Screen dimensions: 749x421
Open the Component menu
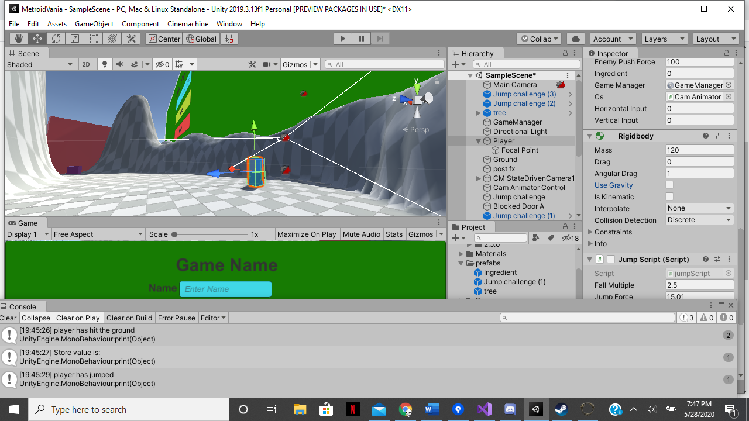(140, 24)
